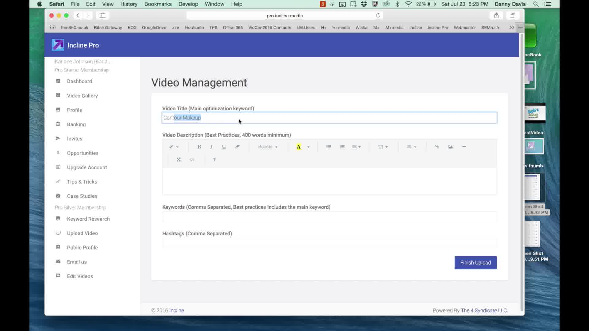Select Upload Video in sidebar
This screenshot has width=589, height=331.
pos(82,234)
